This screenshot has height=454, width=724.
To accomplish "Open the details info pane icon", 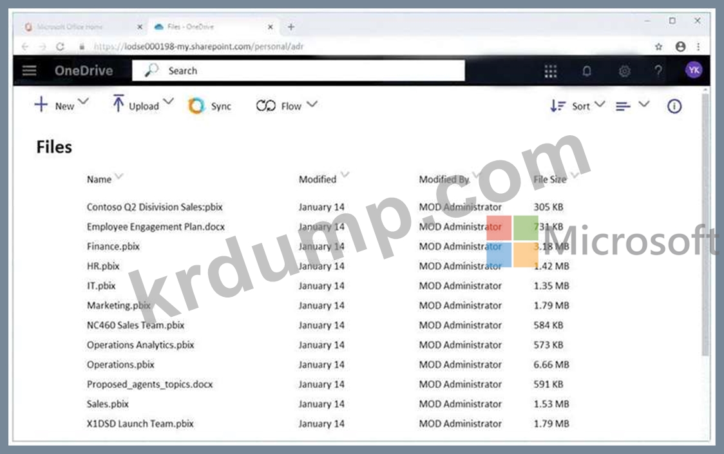I will (x=674, y=106).
